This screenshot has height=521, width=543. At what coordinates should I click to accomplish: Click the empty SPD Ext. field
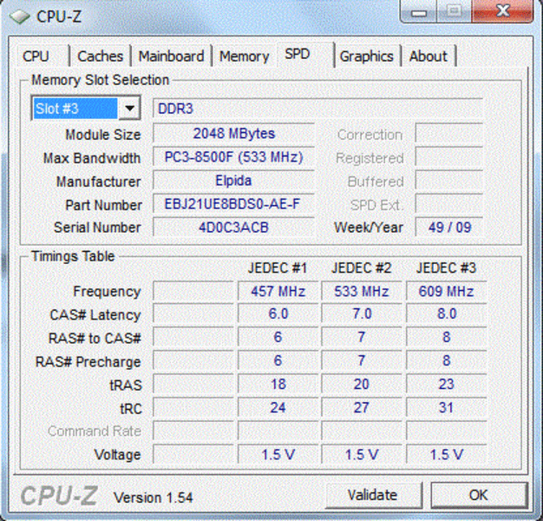449,204
